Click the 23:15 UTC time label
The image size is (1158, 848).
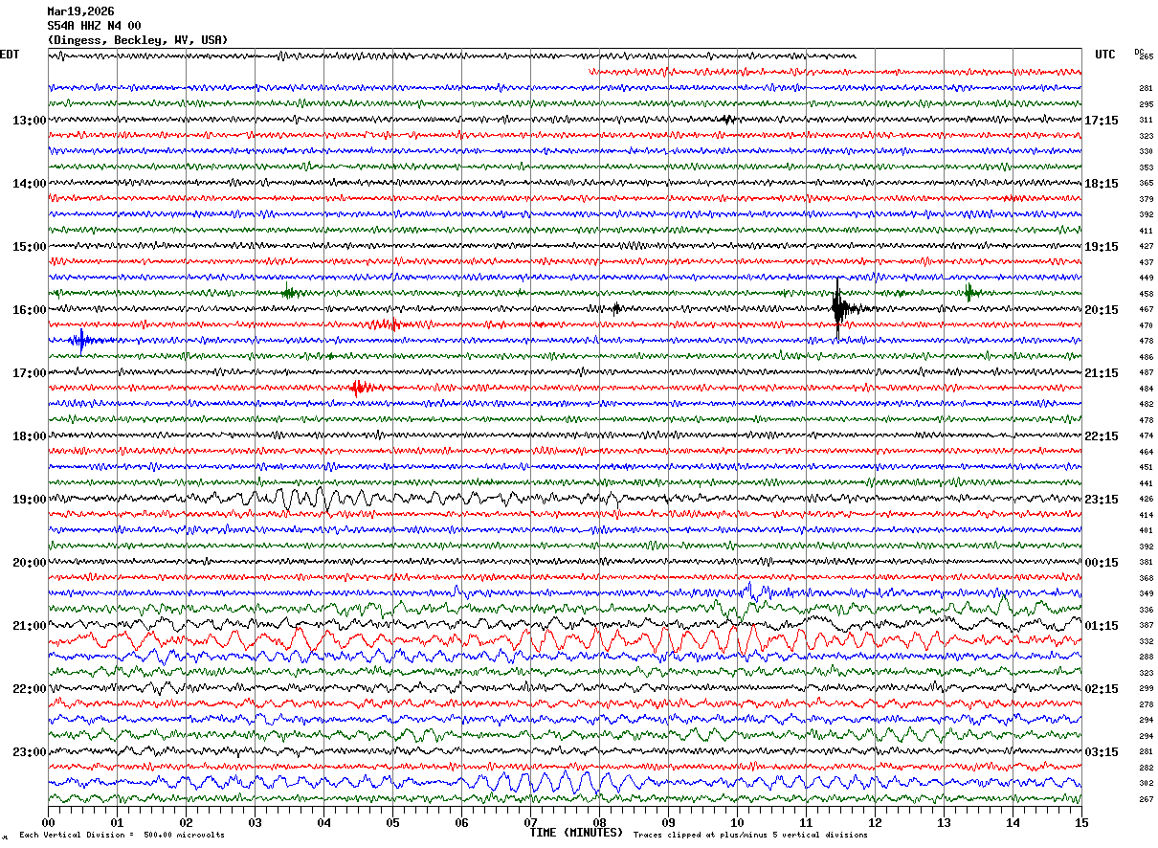pyautogui.click(x=1102, y=499)
